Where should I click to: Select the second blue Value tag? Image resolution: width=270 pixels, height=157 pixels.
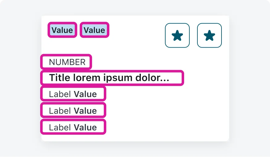94,30
